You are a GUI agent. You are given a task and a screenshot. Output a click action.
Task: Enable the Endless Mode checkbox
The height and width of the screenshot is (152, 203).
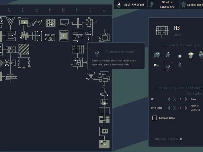point(154,118)
